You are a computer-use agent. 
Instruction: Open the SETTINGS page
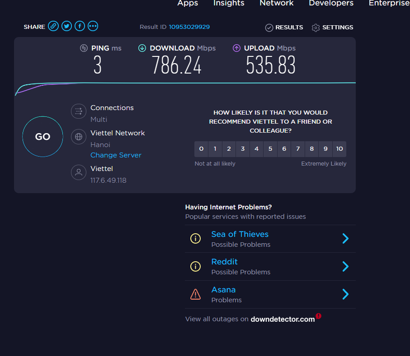point(338,28)
